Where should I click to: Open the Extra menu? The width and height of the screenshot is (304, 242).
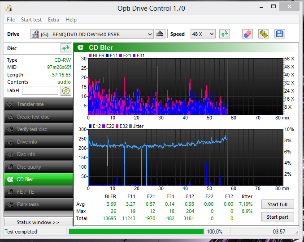click(x=53, y=20)
